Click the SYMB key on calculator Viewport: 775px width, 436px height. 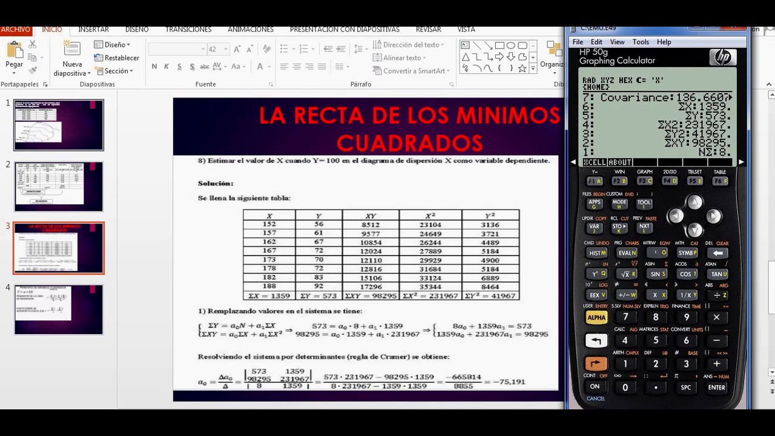(687, 253)
